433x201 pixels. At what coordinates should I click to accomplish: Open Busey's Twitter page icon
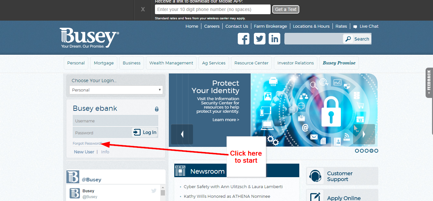259,39
